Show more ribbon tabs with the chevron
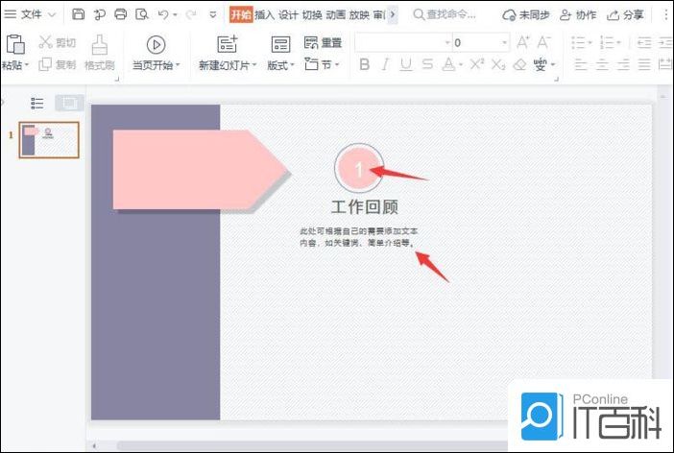The width and height of the screenshot is (674, 453). (392, 14)
